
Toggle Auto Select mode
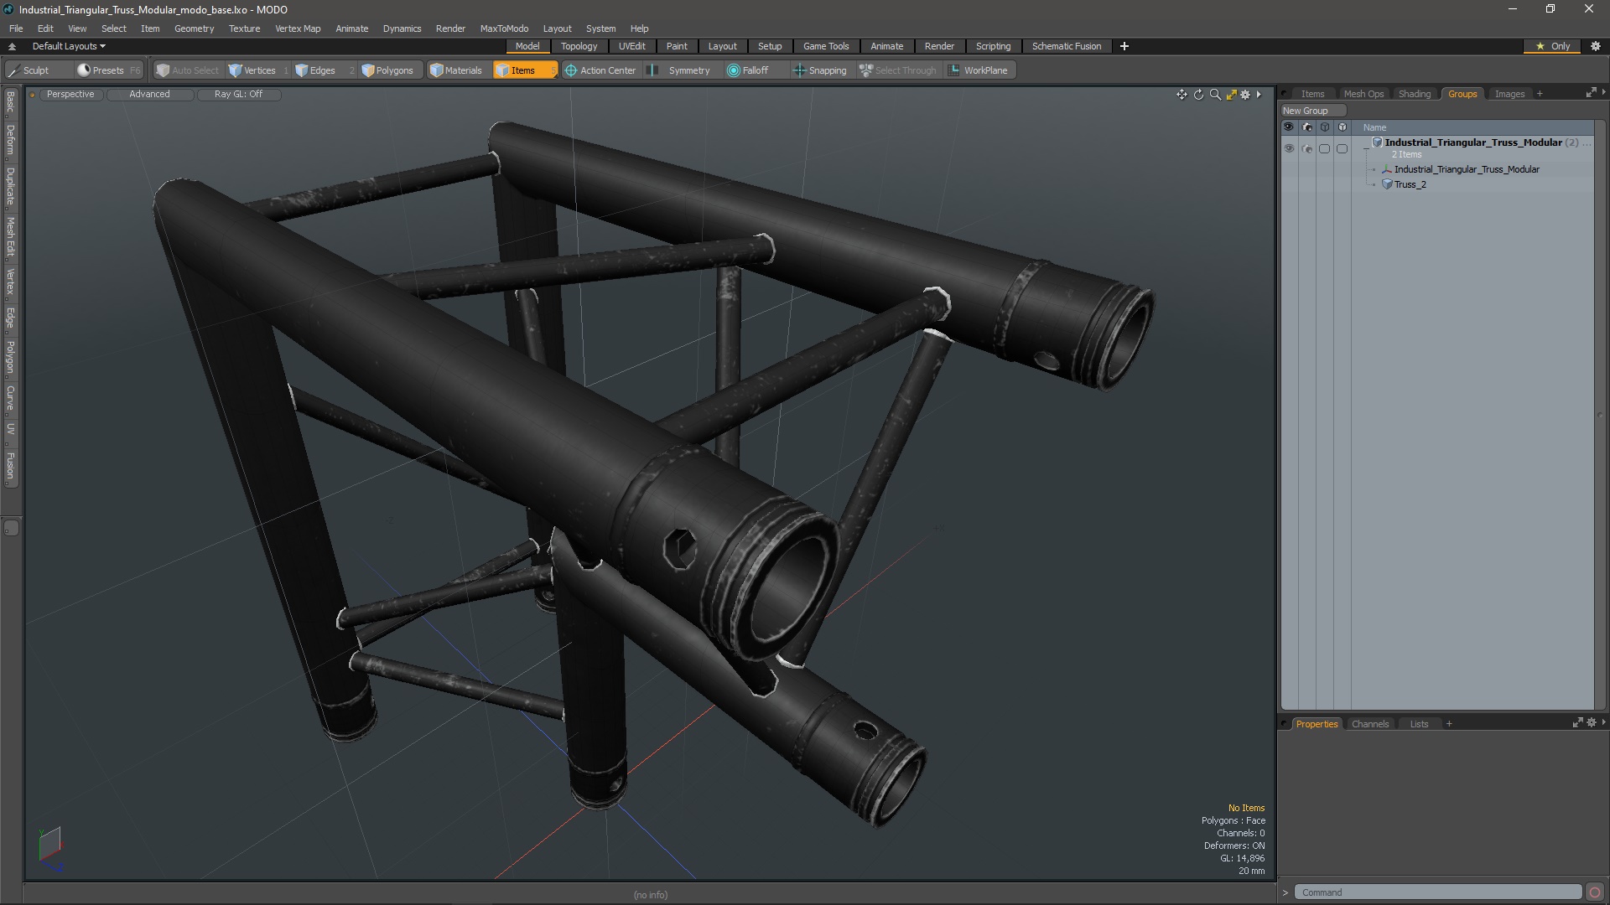pos(187,70)
